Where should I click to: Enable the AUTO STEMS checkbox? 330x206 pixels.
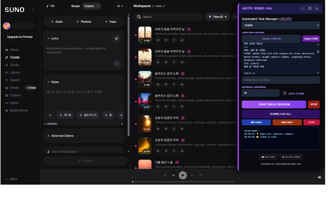(285, 93)
